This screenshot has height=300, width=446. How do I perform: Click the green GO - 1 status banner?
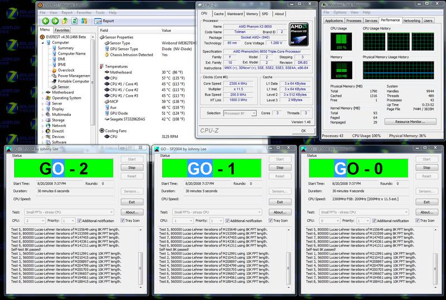[x=212, y=168]
